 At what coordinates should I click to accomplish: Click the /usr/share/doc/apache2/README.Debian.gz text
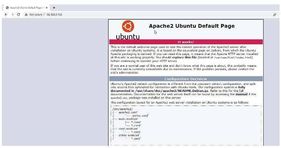pos(172,91)
